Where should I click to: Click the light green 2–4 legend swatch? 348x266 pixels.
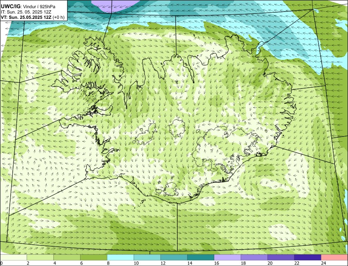click(40, 257)
